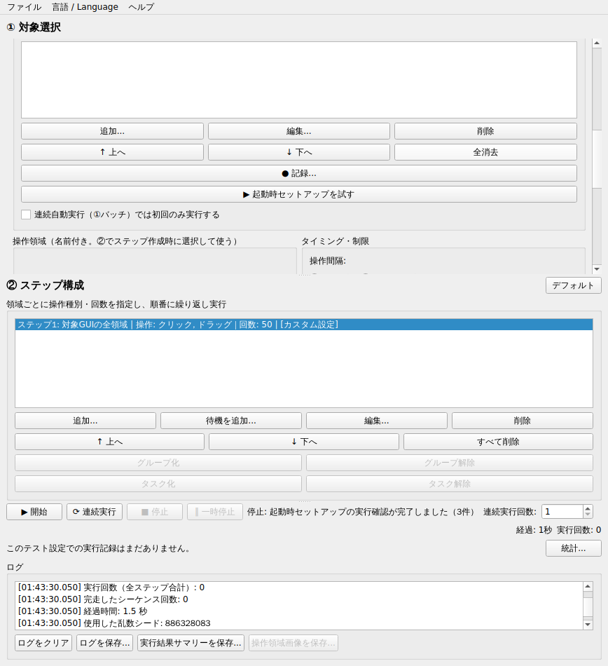Click ↓ 下へ in the 対象選択 section
The image size is (608, 666).
(x=298, y=152)
